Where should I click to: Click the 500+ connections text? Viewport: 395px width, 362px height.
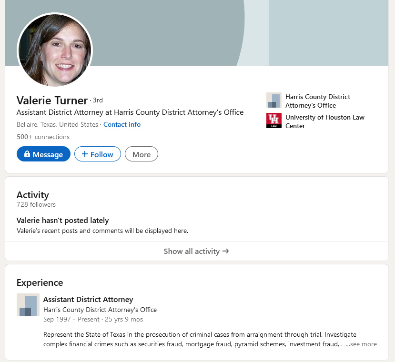pos(43,137)
